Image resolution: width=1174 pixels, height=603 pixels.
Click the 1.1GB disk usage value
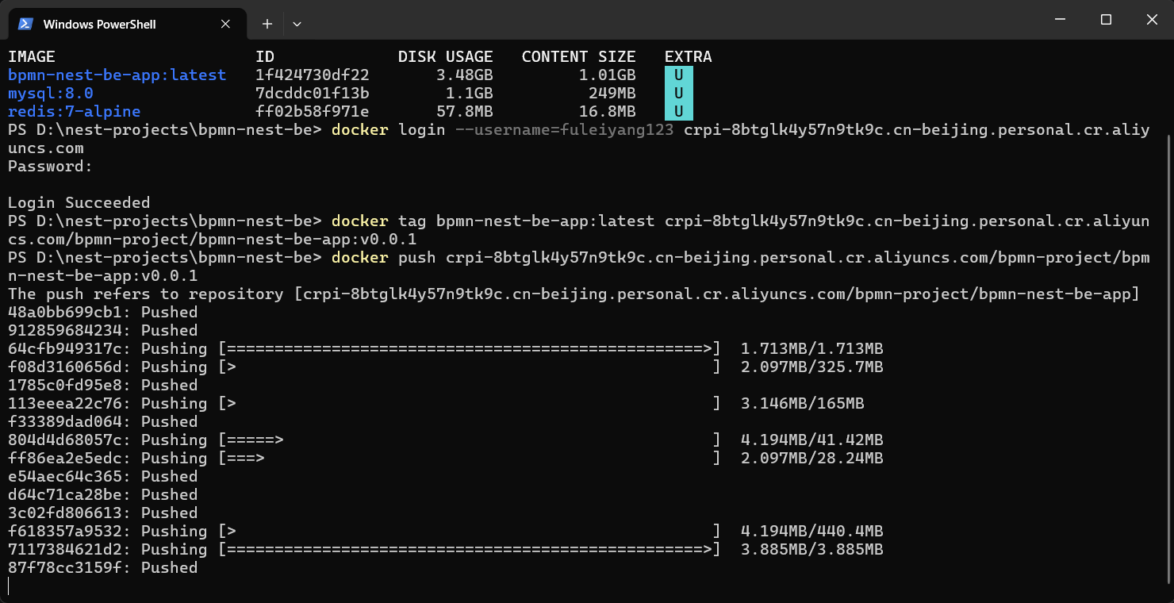click(x=470, y=94)
